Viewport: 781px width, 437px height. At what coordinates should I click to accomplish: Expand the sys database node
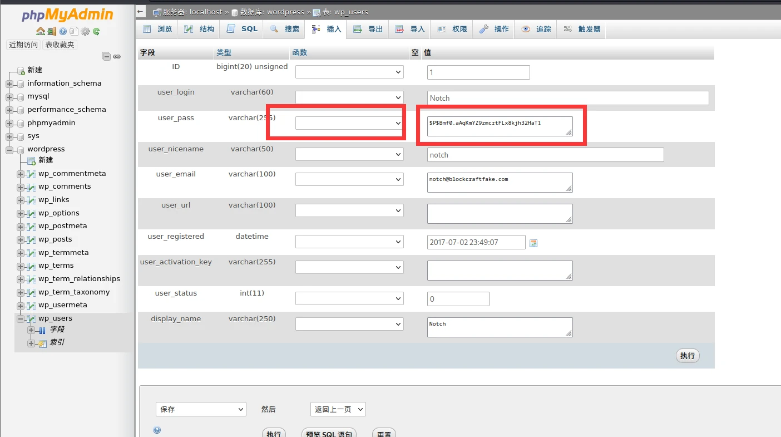(9, 136)
